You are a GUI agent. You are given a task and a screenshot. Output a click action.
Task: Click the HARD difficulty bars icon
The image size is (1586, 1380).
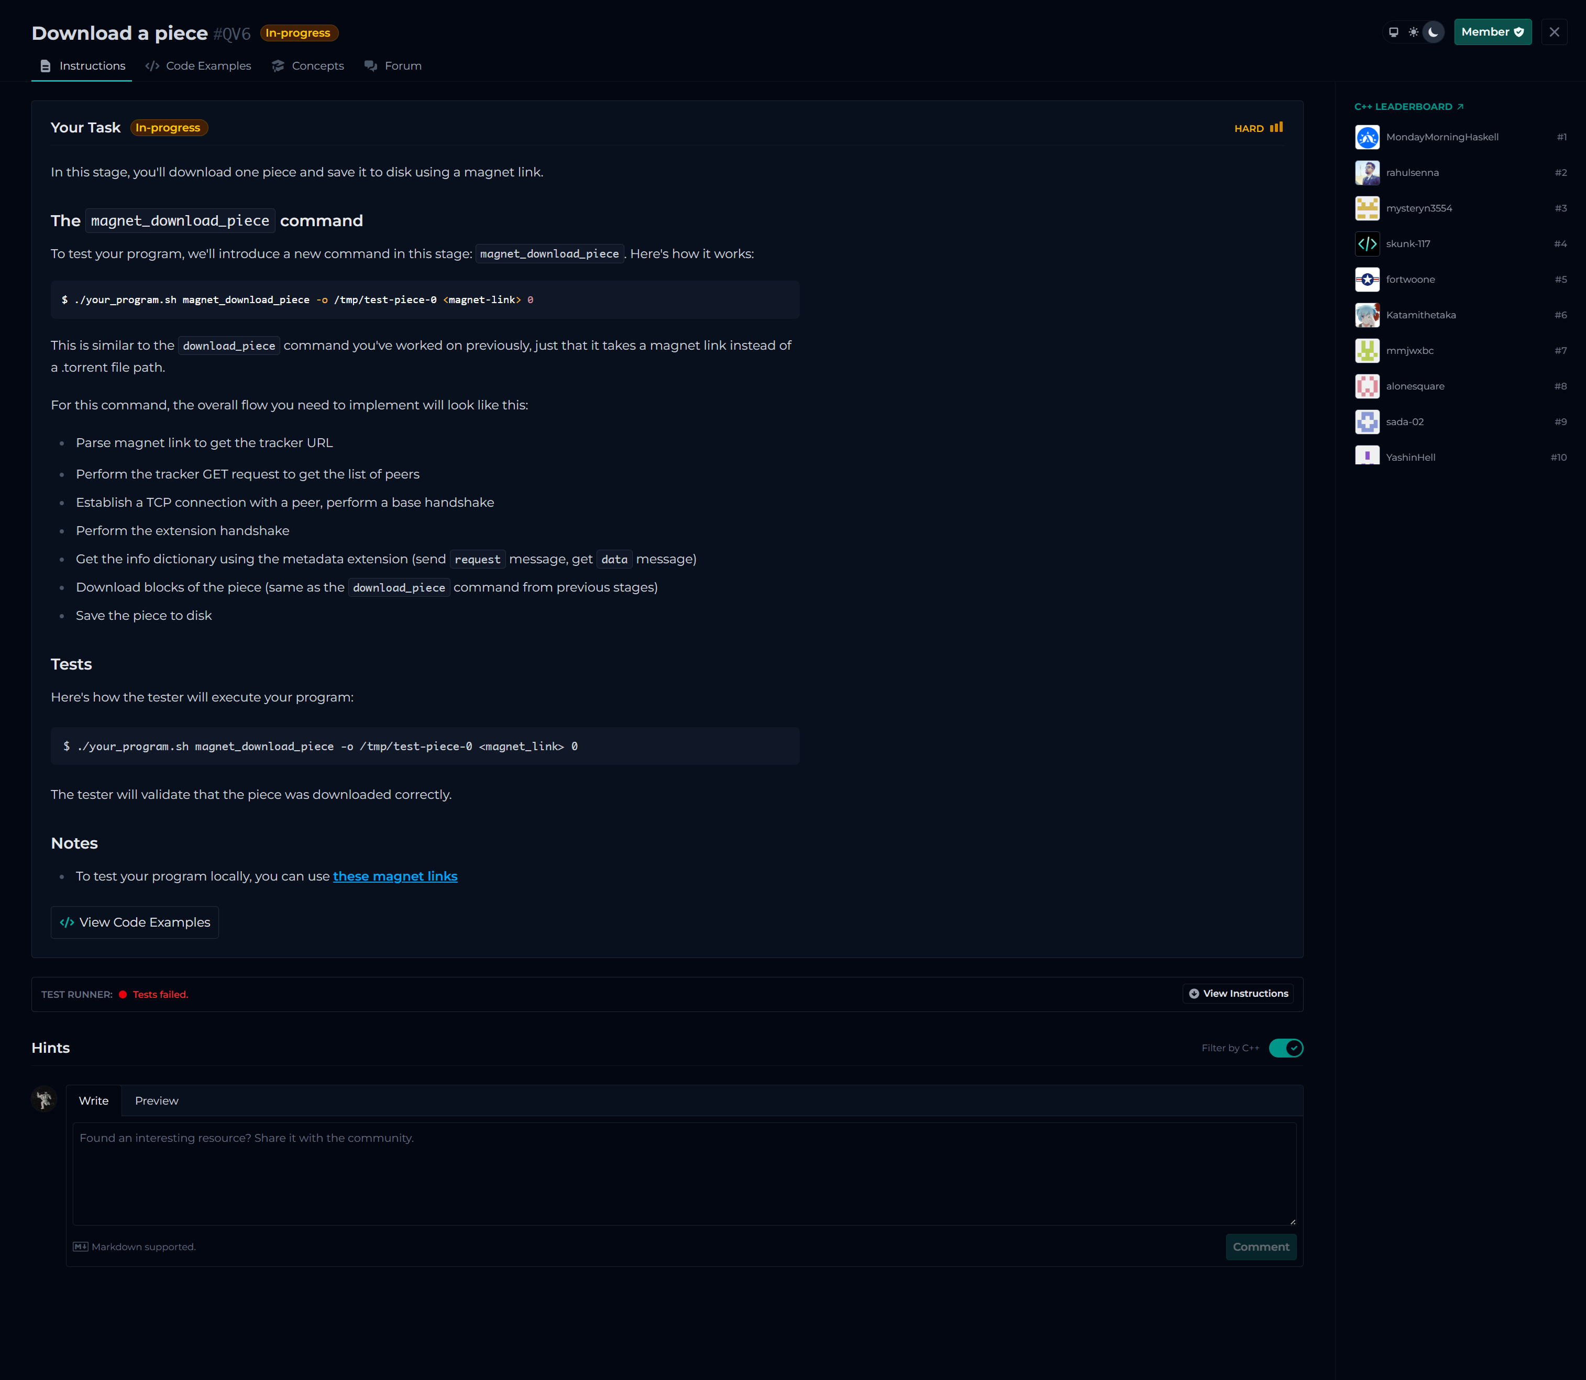click(x=1276, y=128)
